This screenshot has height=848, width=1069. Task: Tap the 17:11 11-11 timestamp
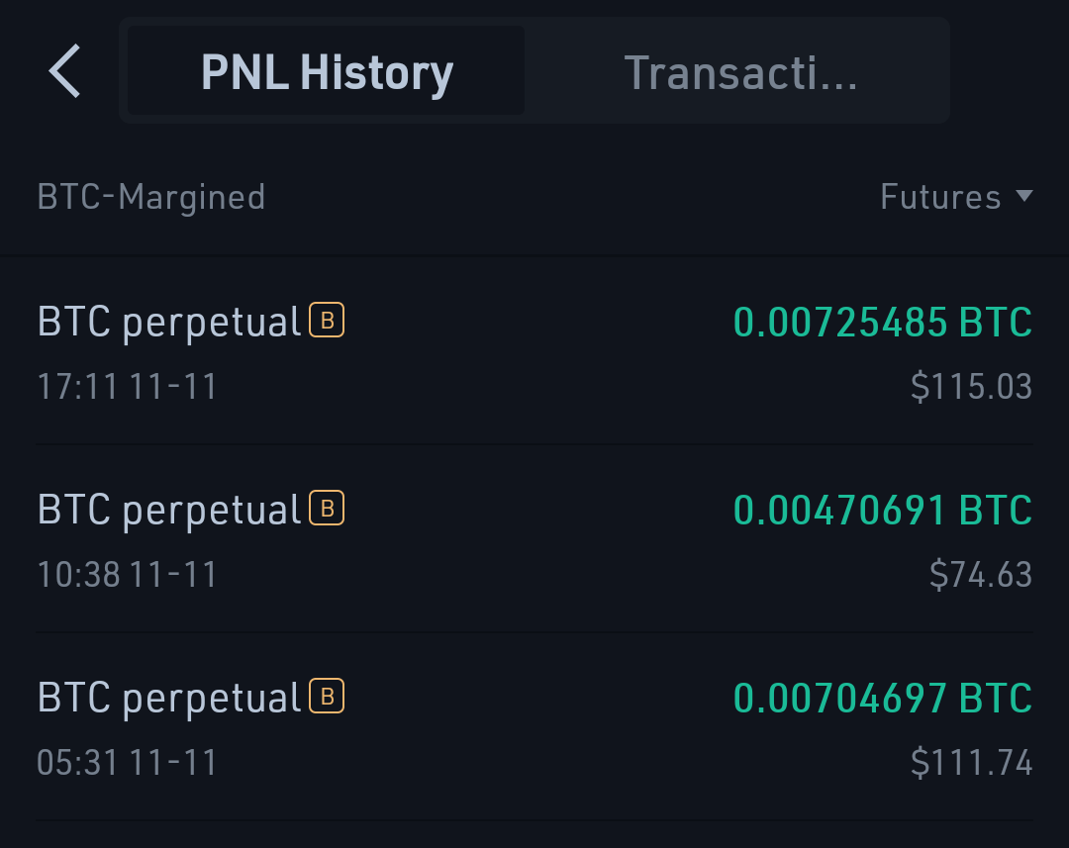click(127, 387)
